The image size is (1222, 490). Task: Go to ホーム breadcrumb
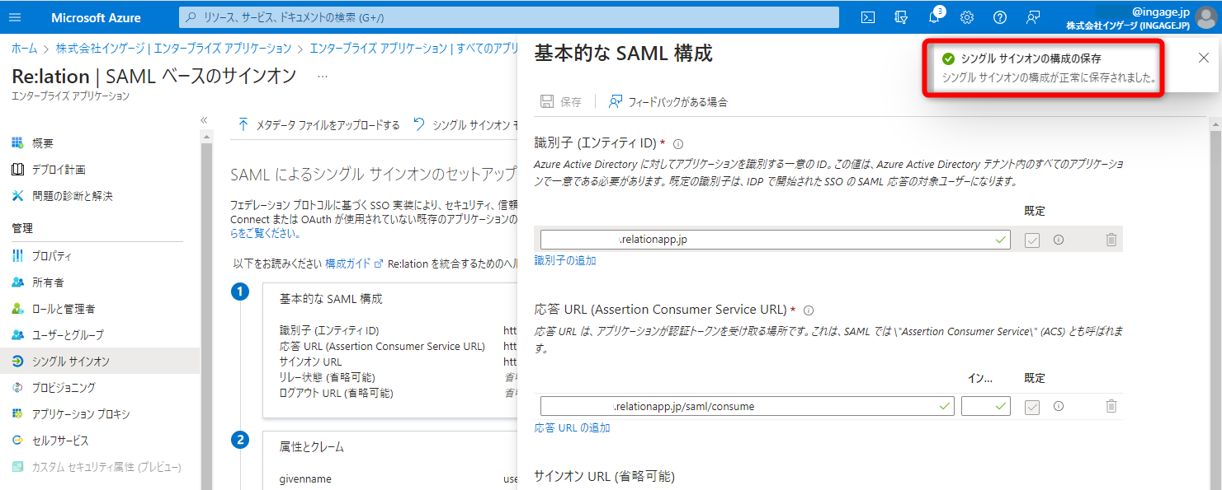tap(24, 49)
